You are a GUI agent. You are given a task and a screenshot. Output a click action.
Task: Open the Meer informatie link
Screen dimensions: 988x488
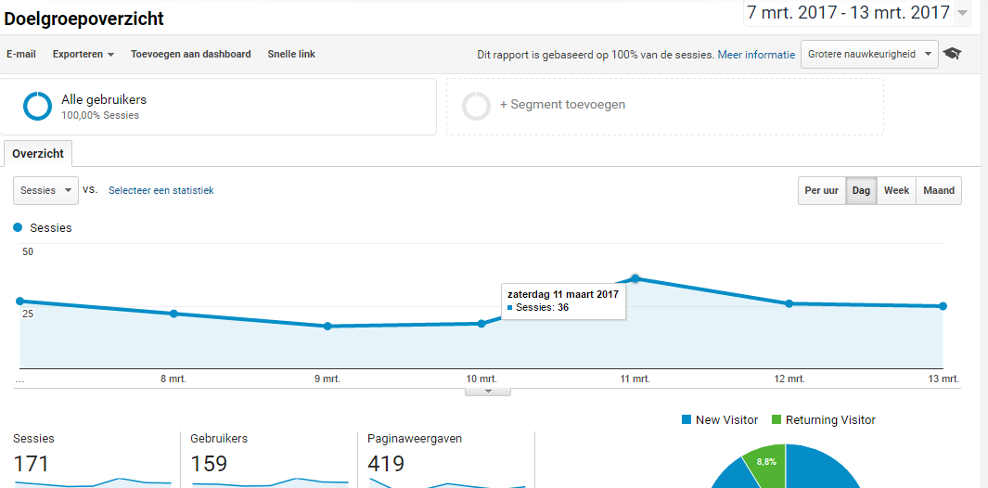coord(756,55)
